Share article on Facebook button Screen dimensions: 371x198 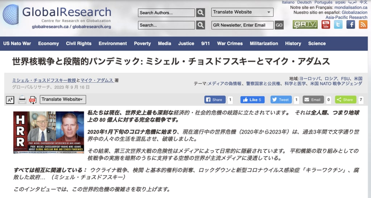(215, 99)
